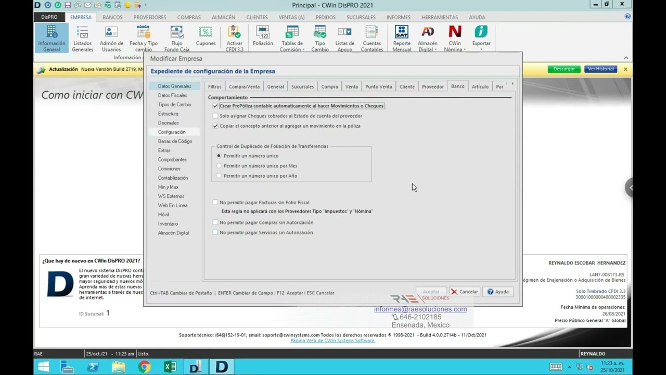Open Información General in the ribbon
The image size is (666, 375).
click(x=52, y=38)
